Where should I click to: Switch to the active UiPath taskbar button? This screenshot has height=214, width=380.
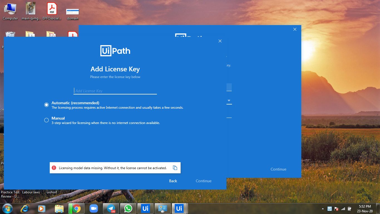(x=180, y=208)
